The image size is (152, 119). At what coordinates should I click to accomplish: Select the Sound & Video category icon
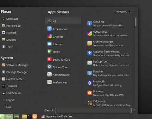[49, 59]
